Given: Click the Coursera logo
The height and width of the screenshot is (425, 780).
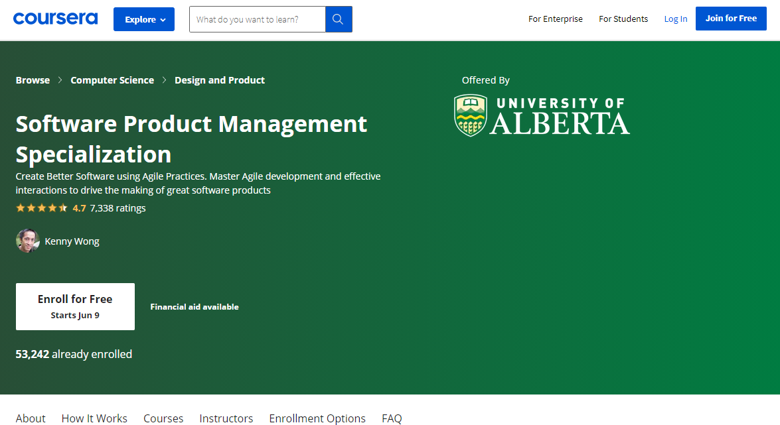Looking at the screenshot, I should 55,18.
